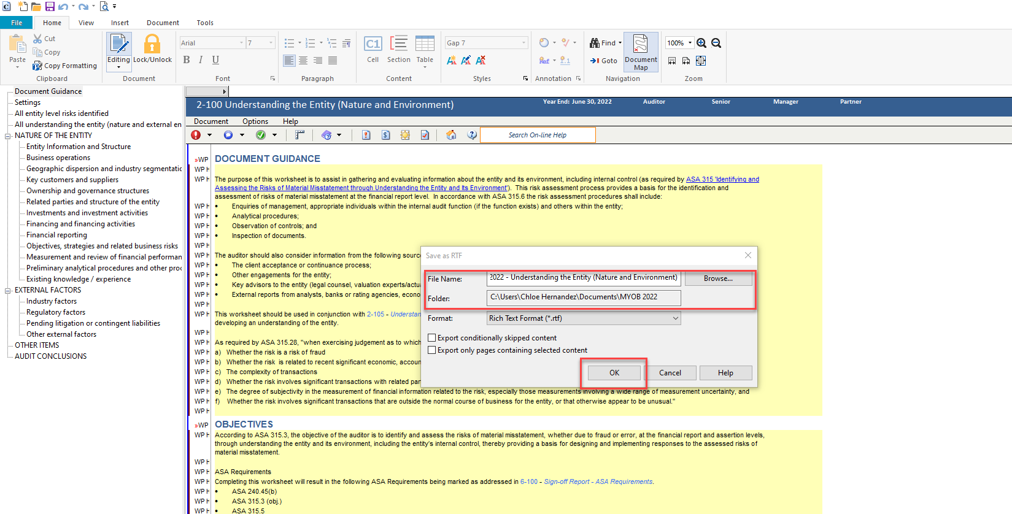This screenshot has height=514, width=1012.
Task: Click the Cut scissors icon
Action: (38, 39)
